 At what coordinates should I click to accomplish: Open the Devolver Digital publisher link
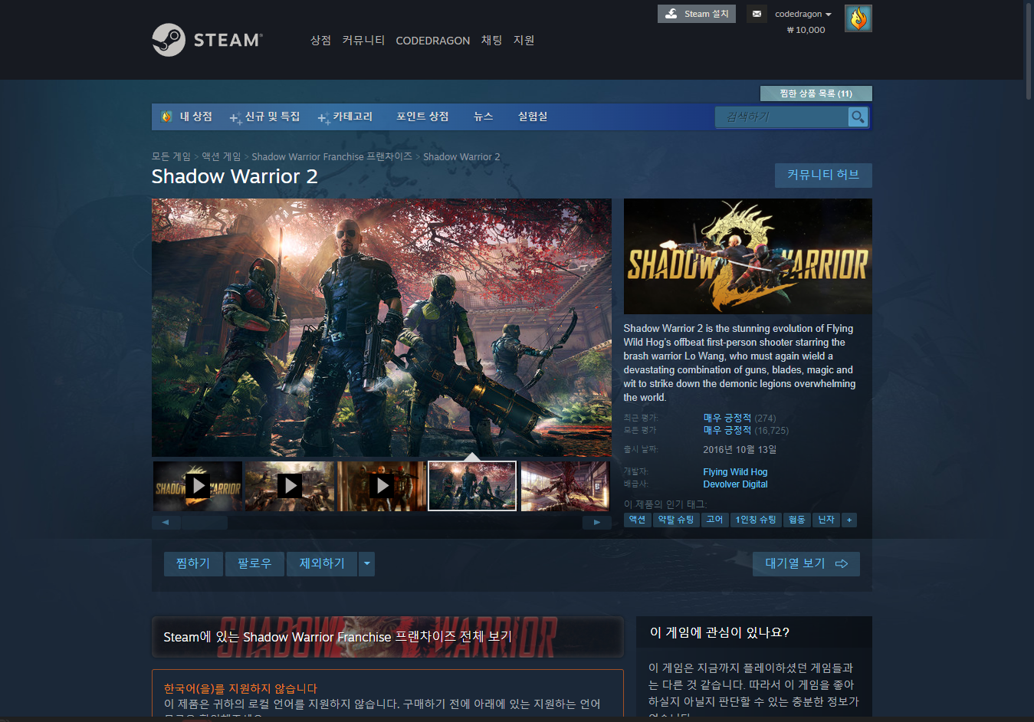[x=735, y=484]
